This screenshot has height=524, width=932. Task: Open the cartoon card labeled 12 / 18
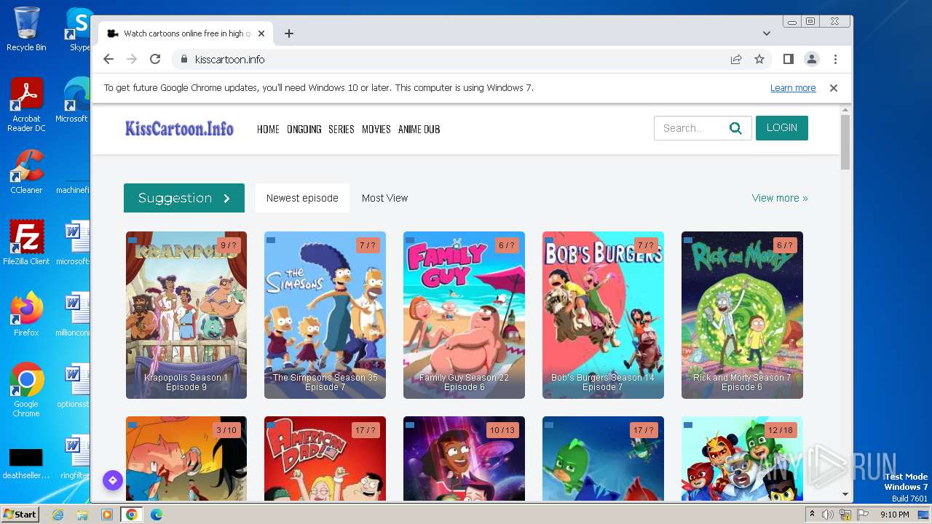pyautogui.click(x=742, y=458)
